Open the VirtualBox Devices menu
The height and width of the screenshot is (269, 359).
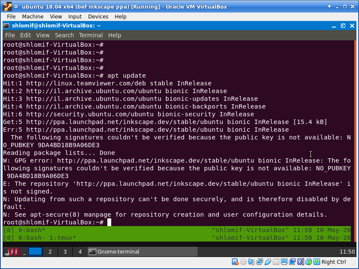[98, 17]
